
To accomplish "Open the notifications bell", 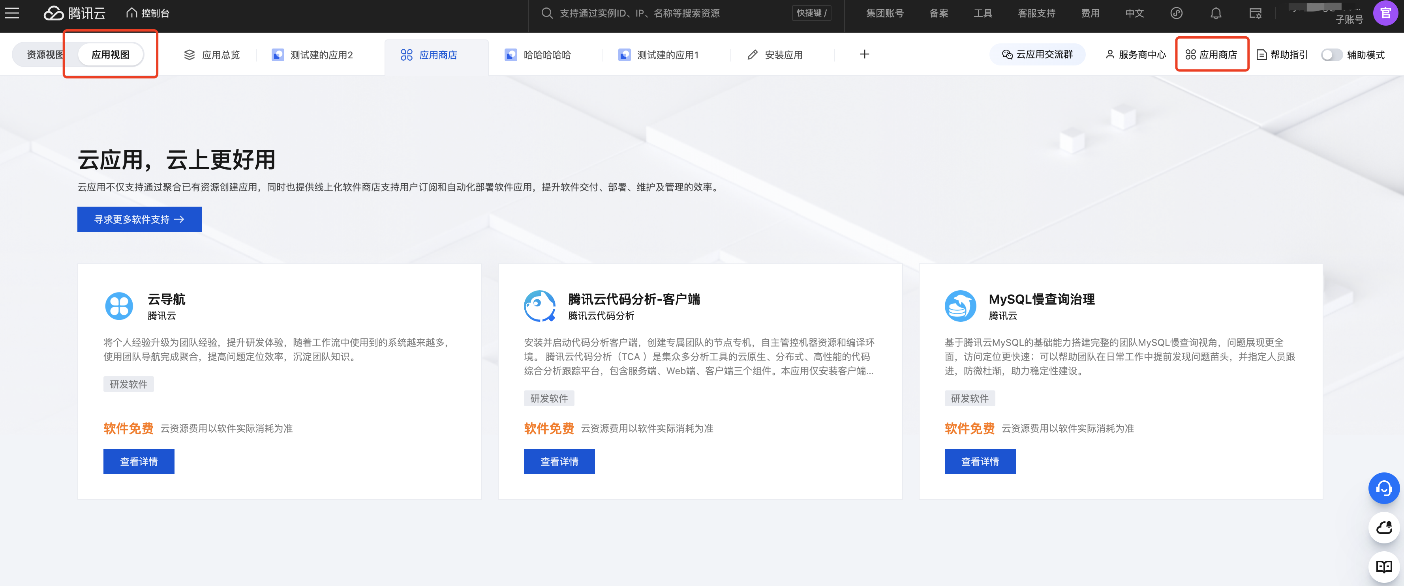I will 1215,13.
